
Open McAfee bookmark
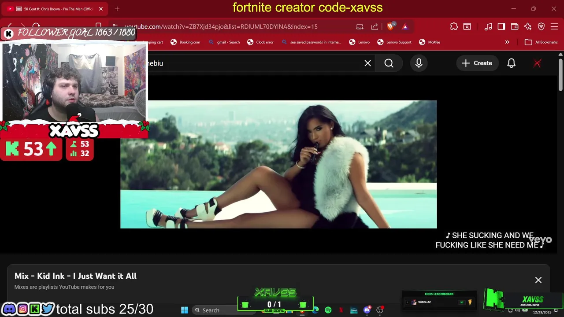coord(430,42)
